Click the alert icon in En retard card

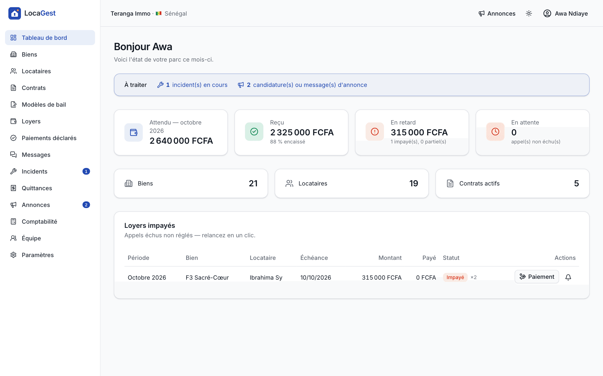click(375, 131)
